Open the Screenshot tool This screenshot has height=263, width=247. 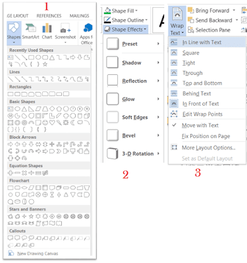click(x=65, y=33)
